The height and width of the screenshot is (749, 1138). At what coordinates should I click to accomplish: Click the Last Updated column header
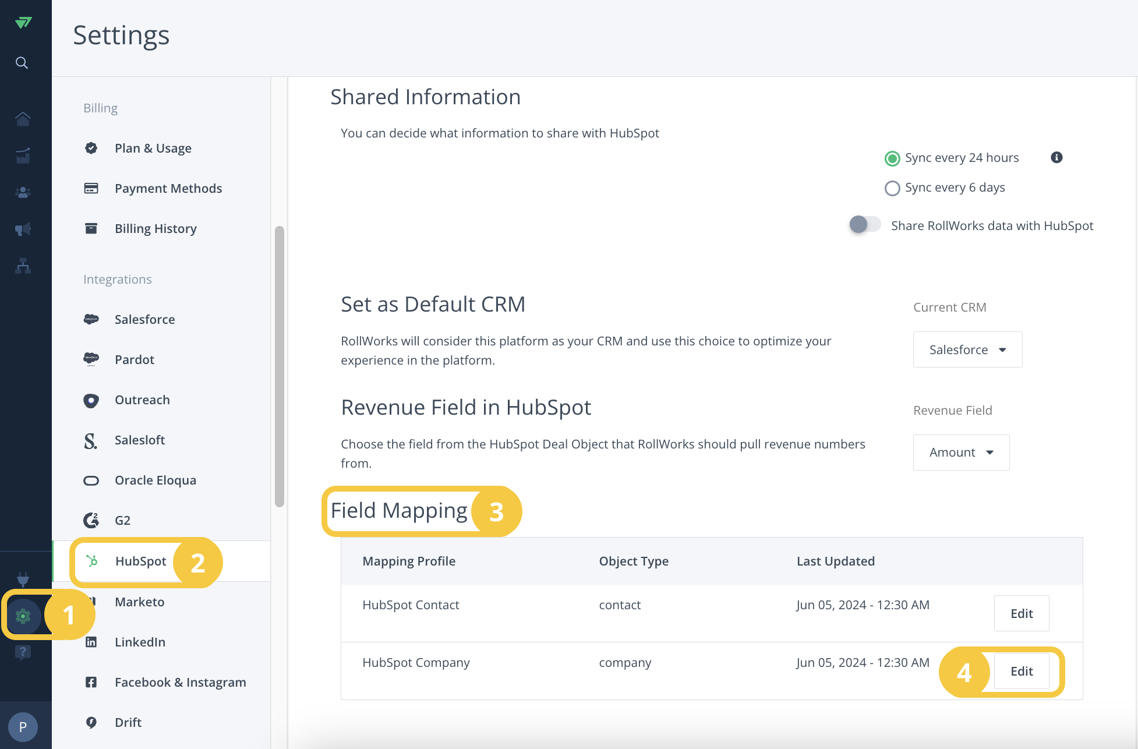836,561
